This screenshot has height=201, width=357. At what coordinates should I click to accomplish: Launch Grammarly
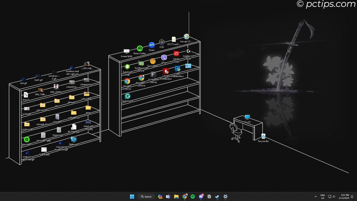[x=128, y=96]
